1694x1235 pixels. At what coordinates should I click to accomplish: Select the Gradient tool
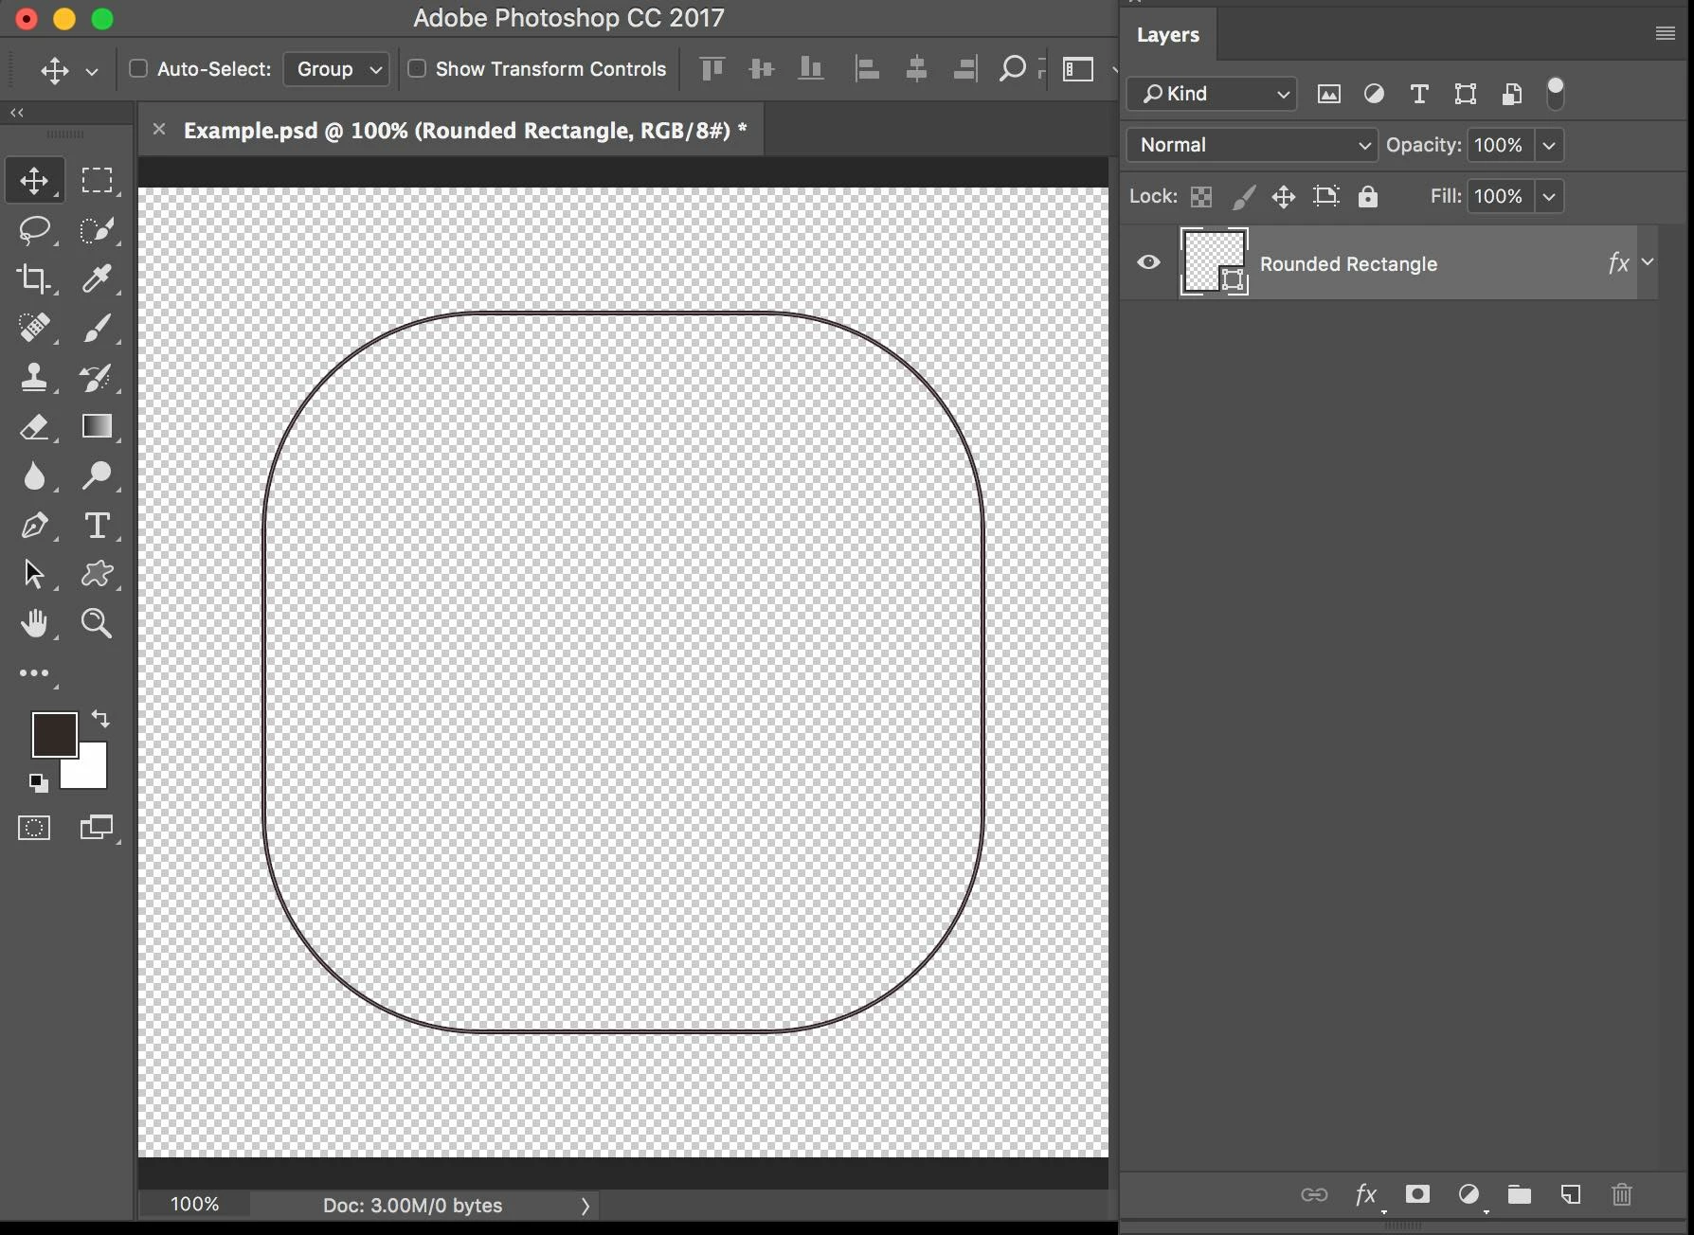pyautogui.click(x=97, y=426)
